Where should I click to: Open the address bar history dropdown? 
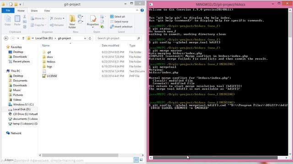[x=85, y=38]
